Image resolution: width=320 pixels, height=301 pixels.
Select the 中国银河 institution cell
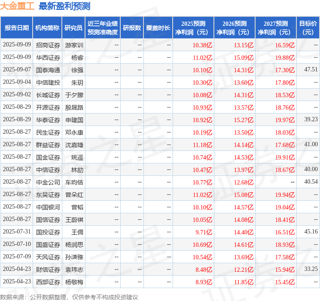coord(48,207)
